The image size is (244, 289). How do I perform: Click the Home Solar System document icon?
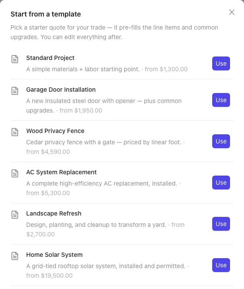pyautogui.click(x=15, y=256)
